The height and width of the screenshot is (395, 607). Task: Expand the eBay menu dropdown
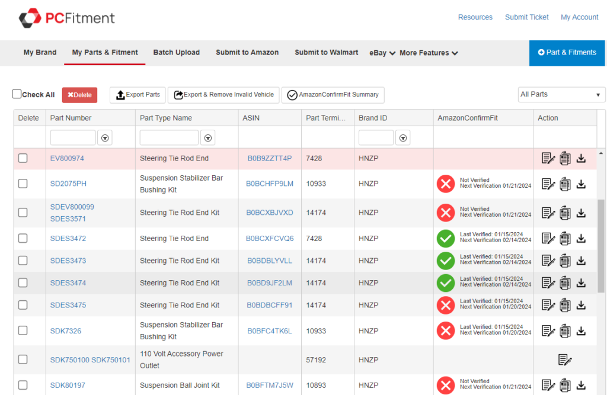382,53
